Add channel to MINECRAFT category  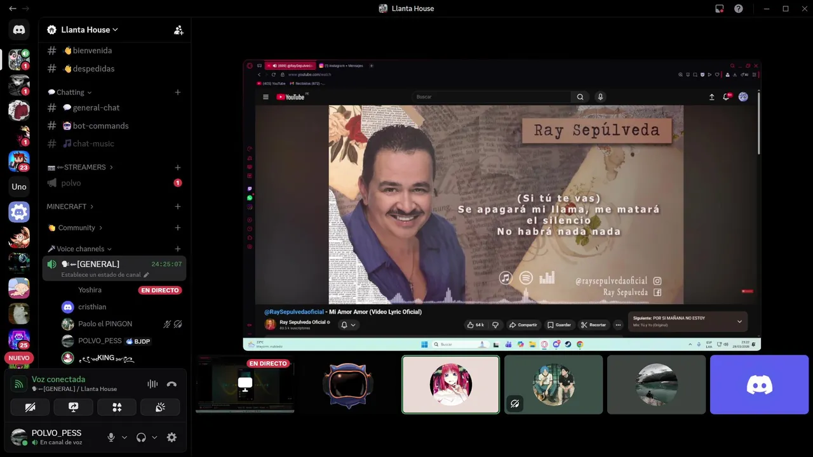(x=178, y=206)
